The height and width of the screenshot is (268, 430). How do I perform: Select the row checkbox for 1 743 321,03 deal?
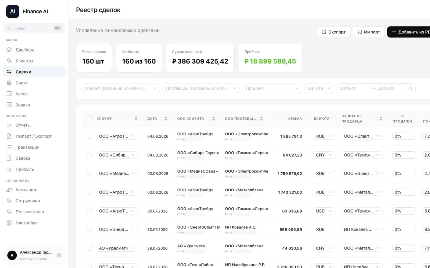point(89,192)
